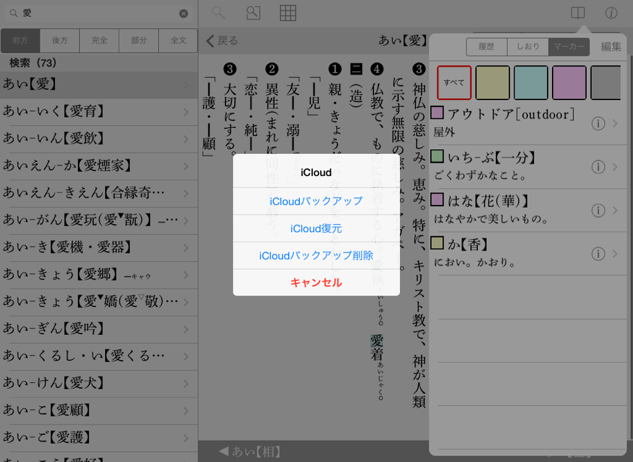Open the あい-ぎん【愛吟】 result
633x462 pixels.
[99, 329]
